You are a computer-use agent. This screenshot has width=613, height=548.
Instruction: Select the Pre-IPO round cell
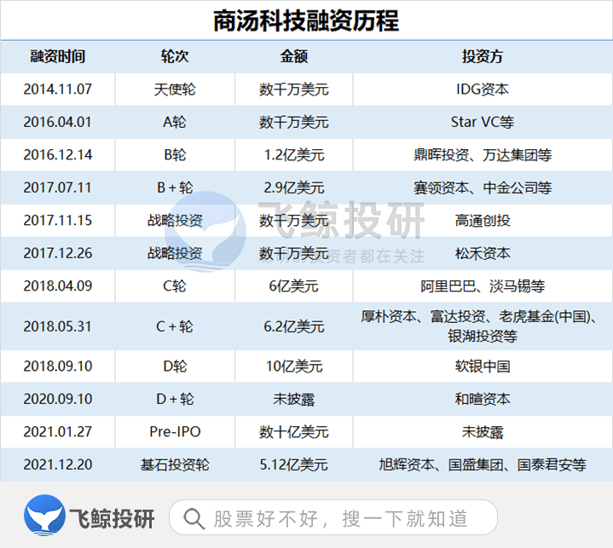point(175,432)
